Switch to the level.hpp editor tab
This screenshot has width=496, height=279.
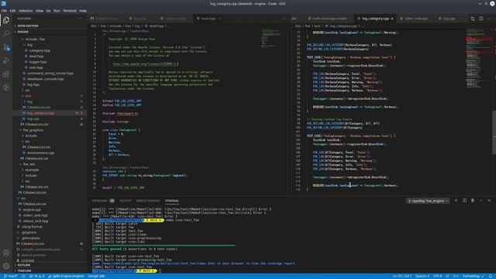(208, 19)
